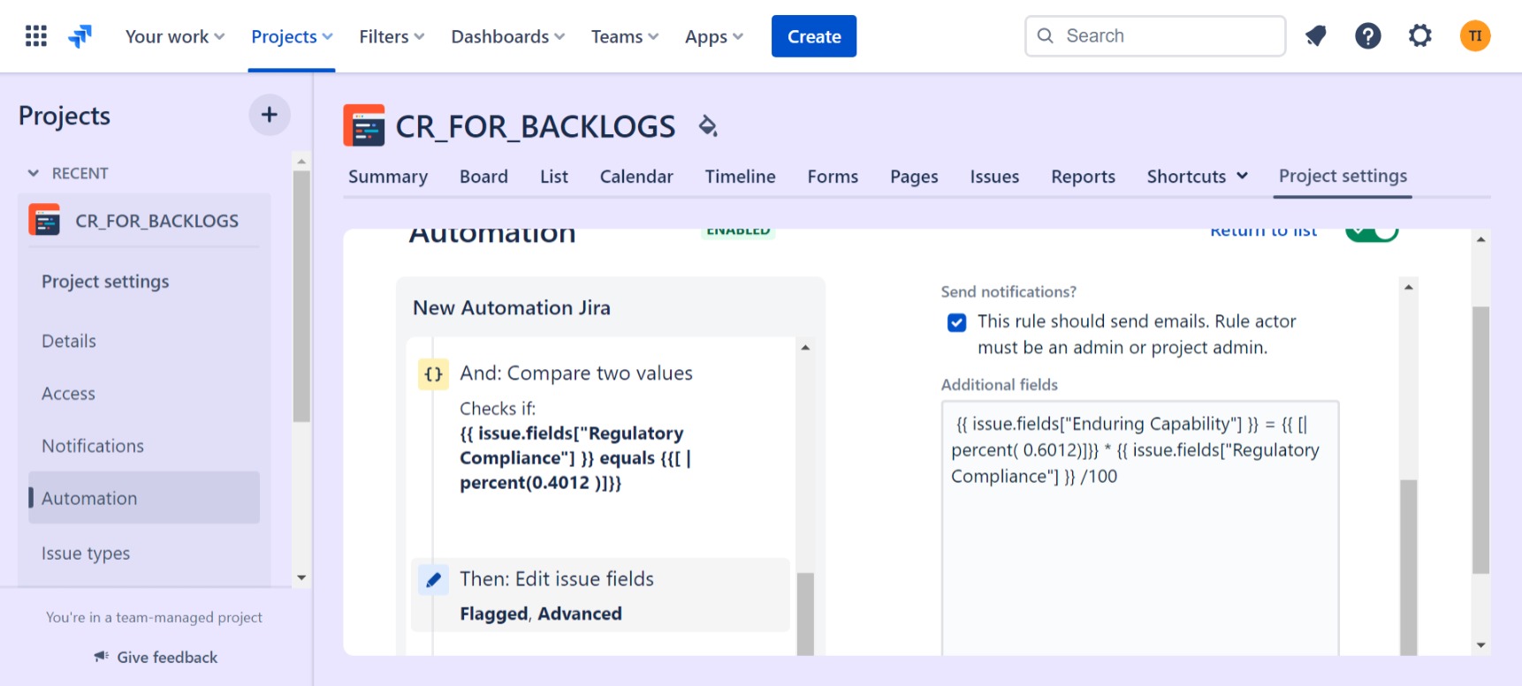Switch to the Issues tab

click(994, 177)
